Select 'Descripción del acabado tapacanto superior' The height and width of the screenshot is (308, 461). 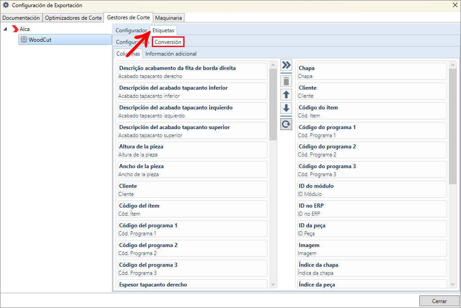[x=193, y=130]
